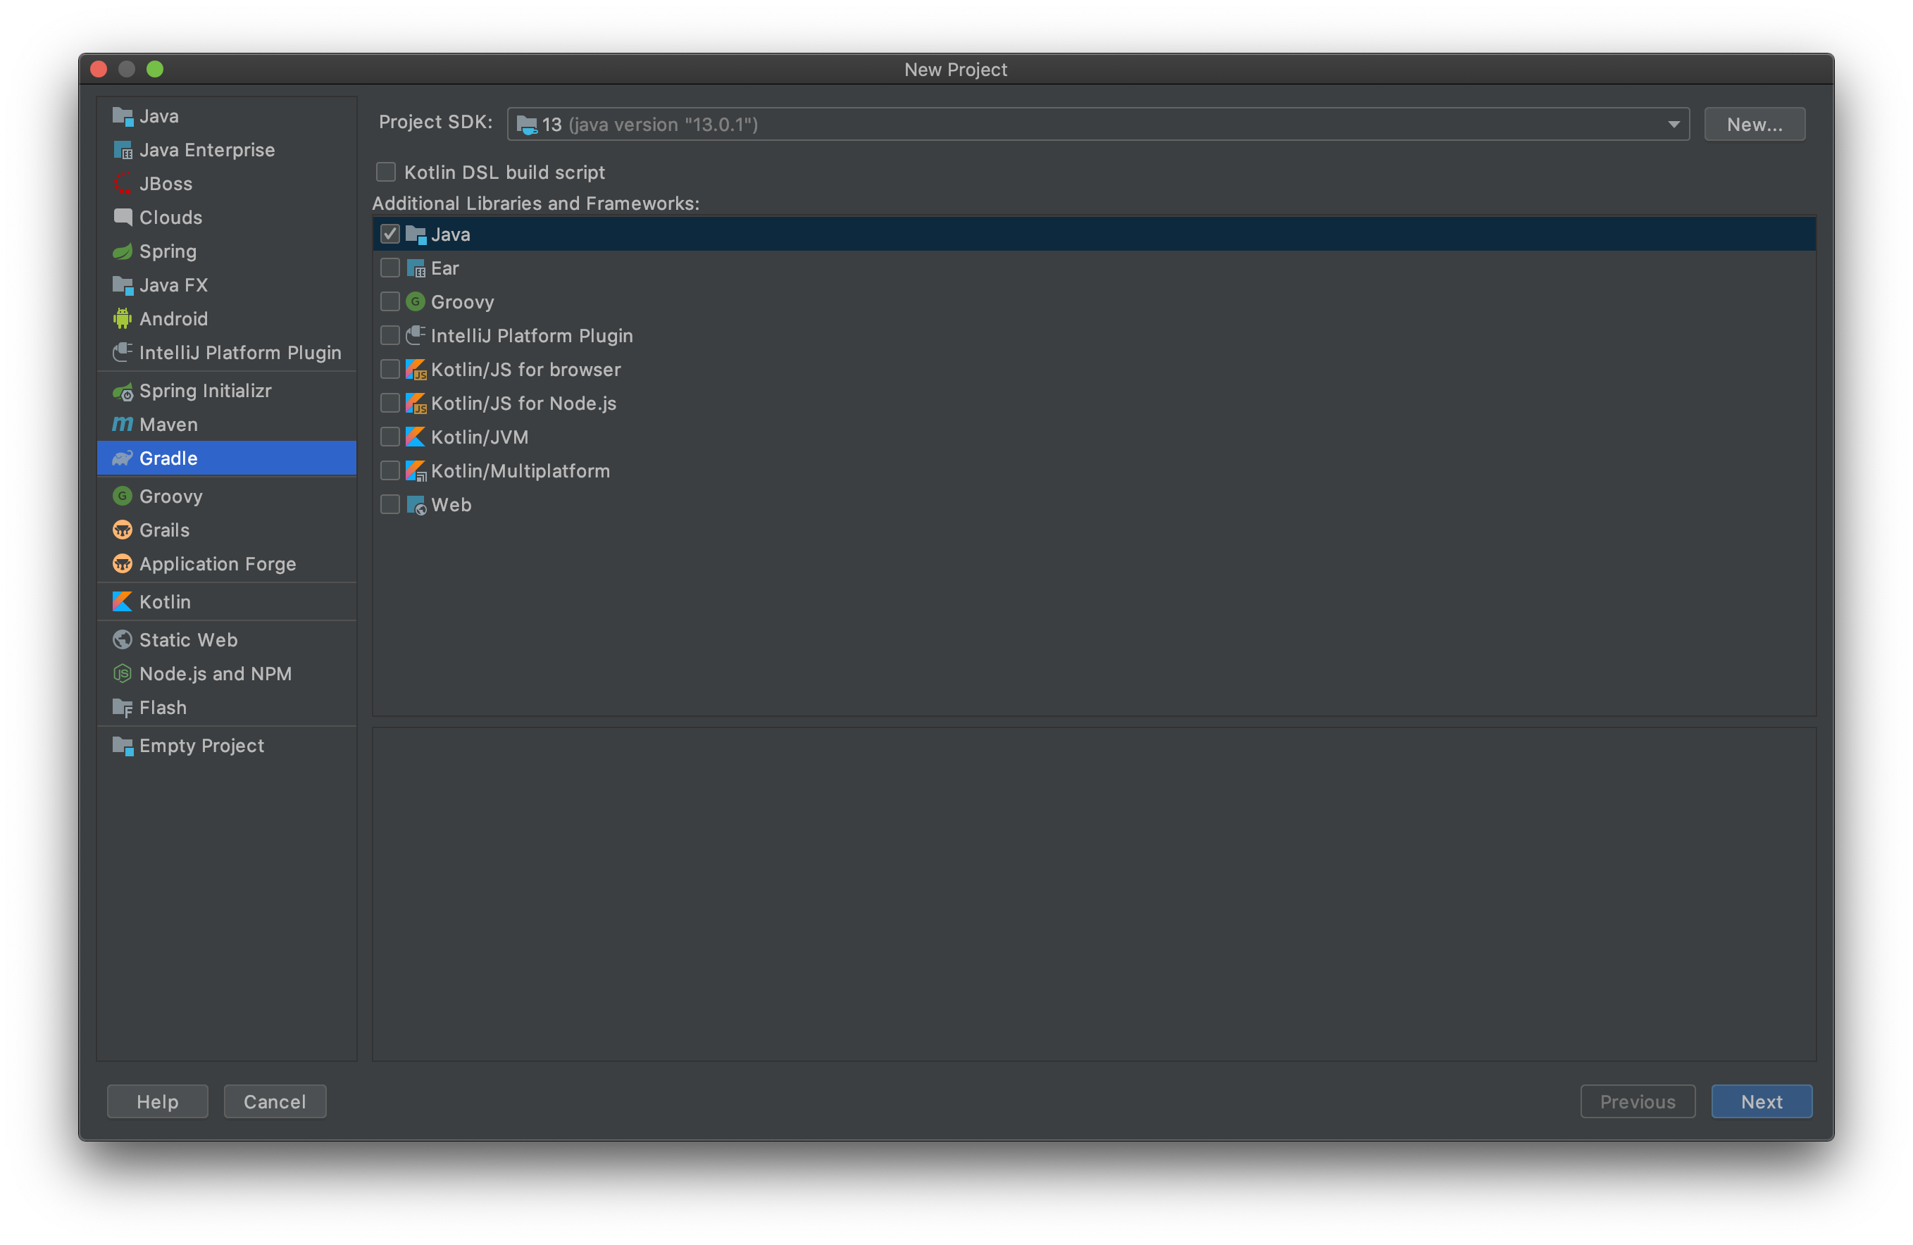Click the Next button

pyautogui.click(x=1760, y=1101)
